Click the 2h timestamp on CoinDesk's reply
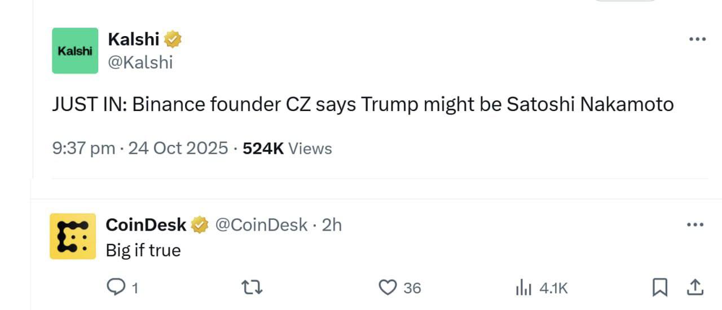This screenshot has width=722, height=310. pyautogui.click(x=332, y=225)
